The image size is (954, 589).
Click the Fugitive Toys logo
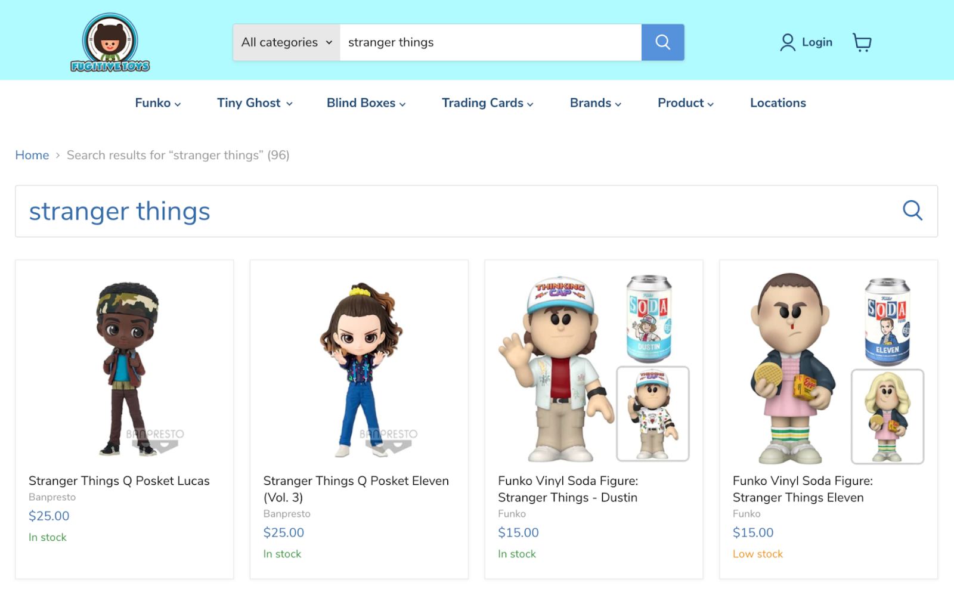[110, 42]
